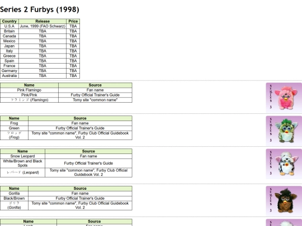Image resolution: width=302 pixels, height=226 pixels.
Task: Click the 'Germany' table cell
Action: pos(10,71)
